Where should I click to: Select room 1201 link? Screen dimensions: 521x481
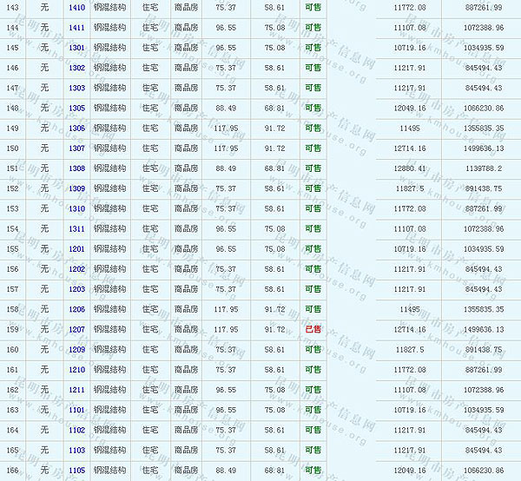[x=76, y=248]
